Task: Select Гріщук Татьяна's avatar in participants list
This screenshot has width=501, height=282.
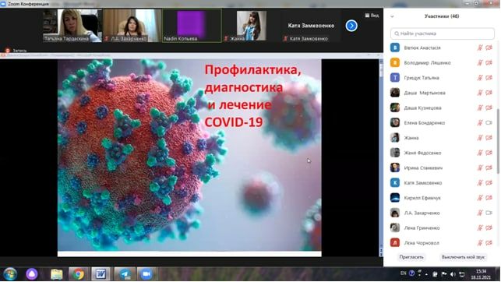Action: click(395, 78)
